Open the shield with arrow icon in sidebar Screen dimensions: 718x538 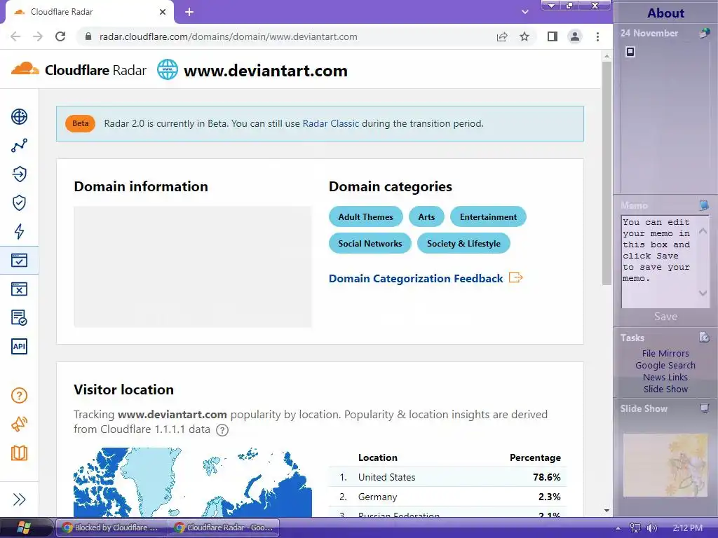pyautogui.click(x=19, y=174)
